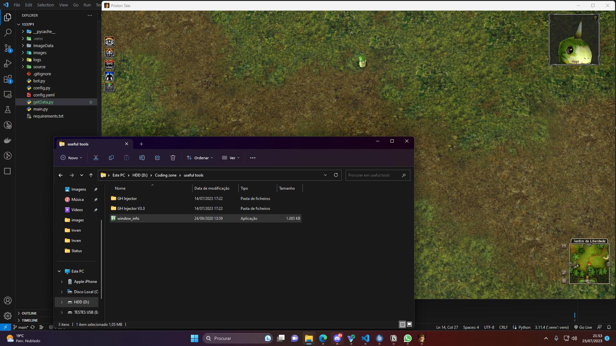The height and width of the screenshot is (346, 616).
Task: Switch to details view layout in Explorer
Action: (402, 324)
